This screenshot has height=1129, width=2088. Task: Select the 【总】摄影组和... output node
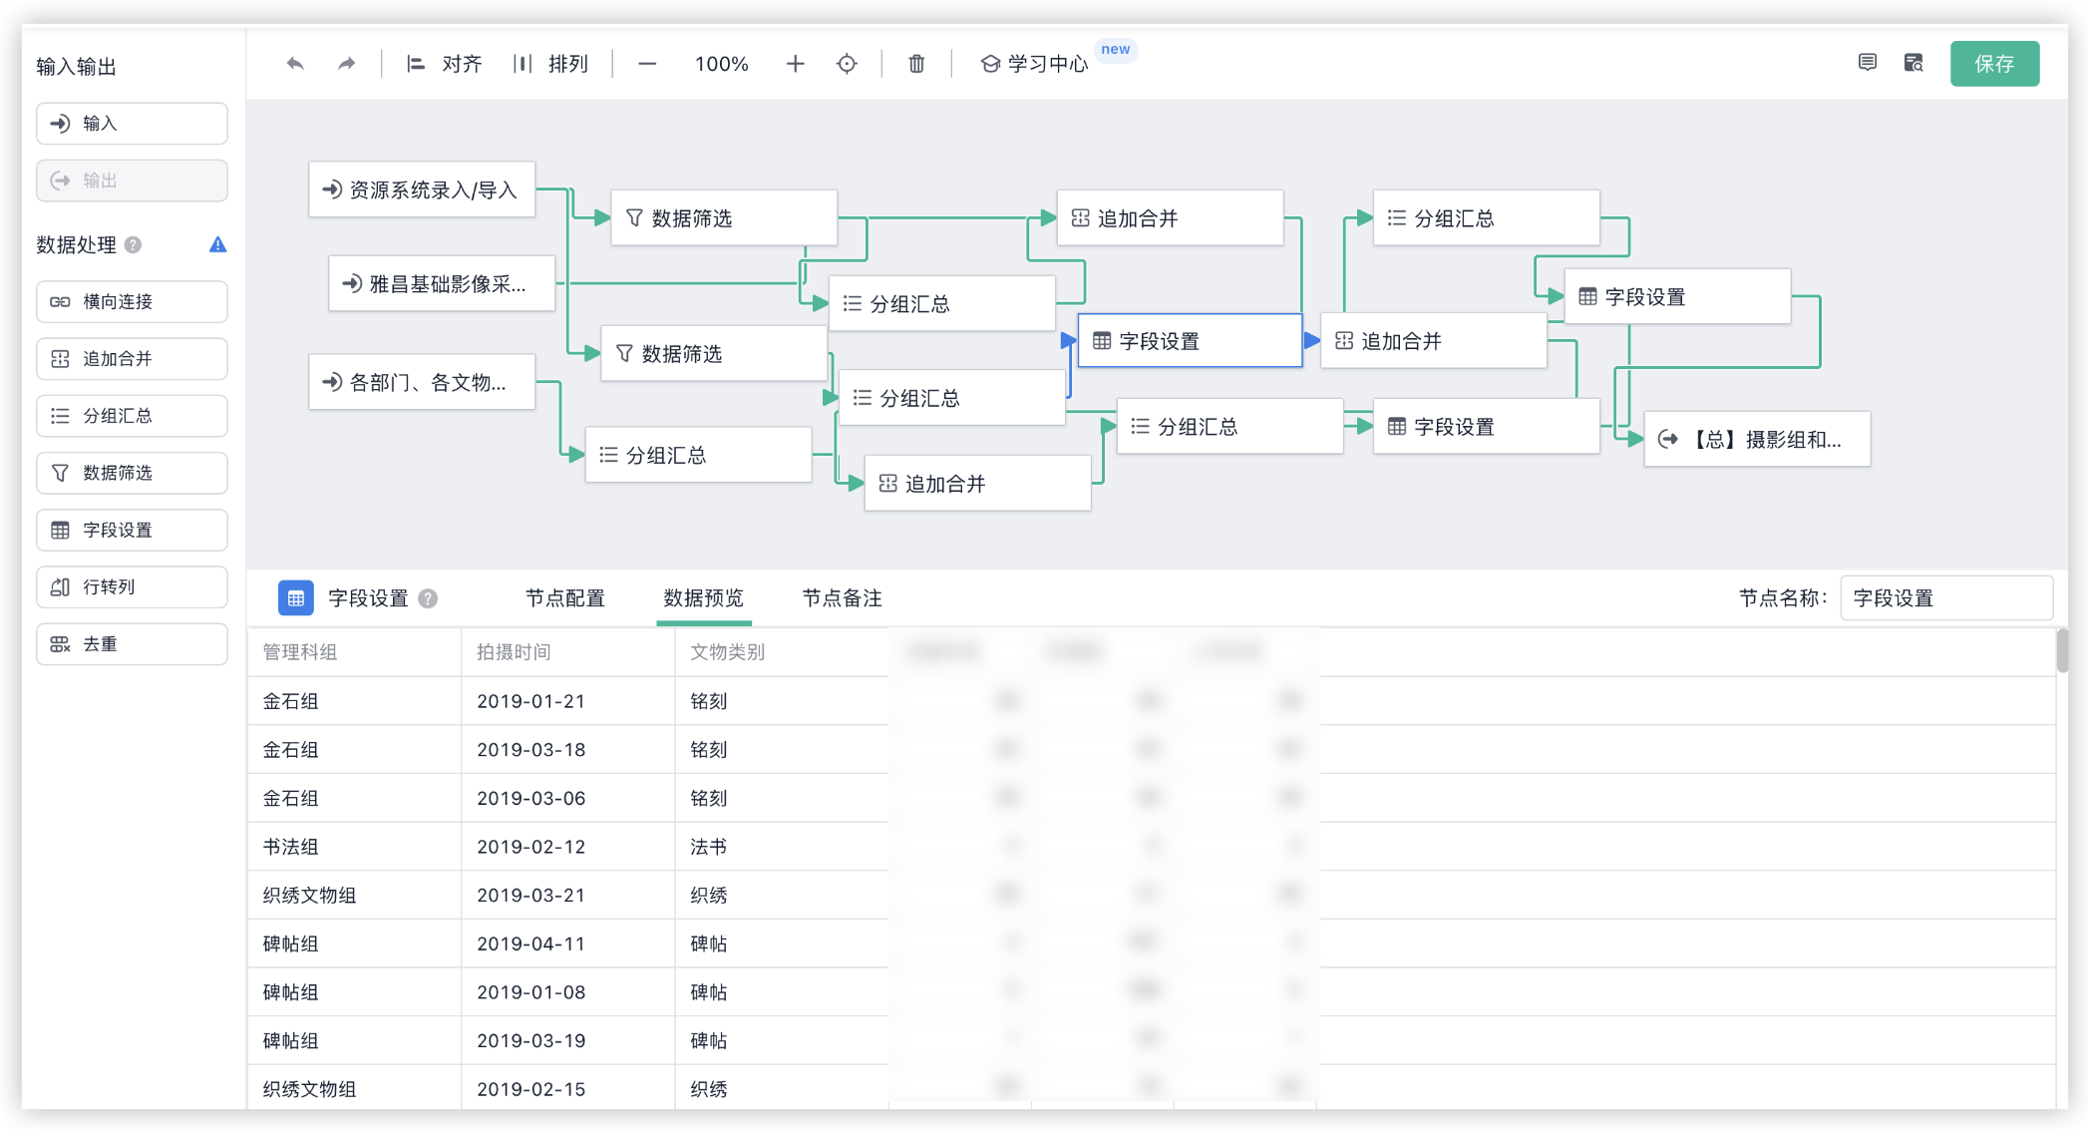(1756, 439)
